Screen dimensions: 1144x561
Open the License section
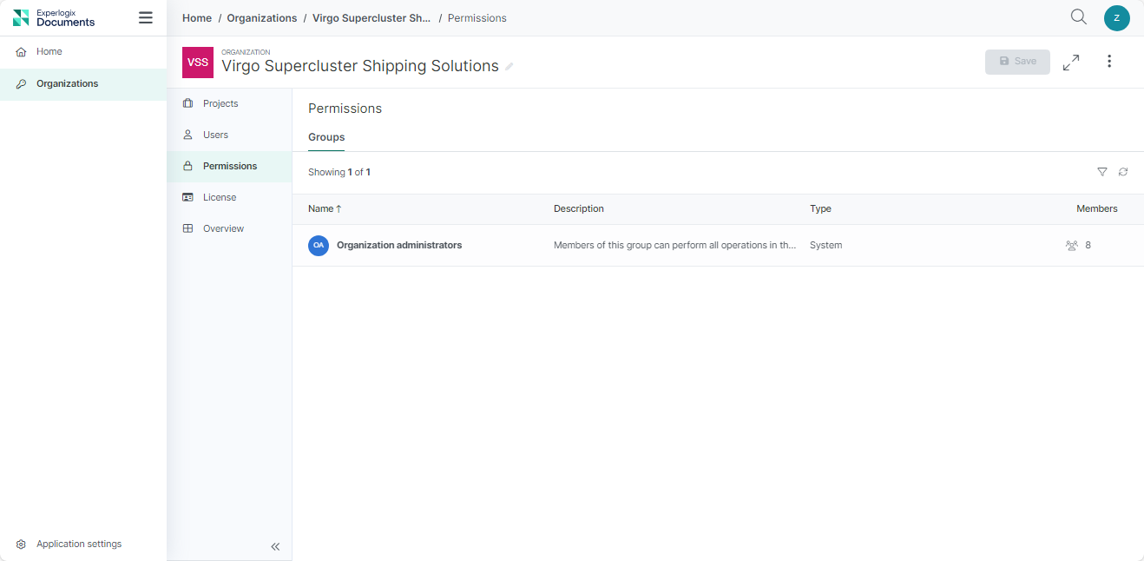point(229,197)
